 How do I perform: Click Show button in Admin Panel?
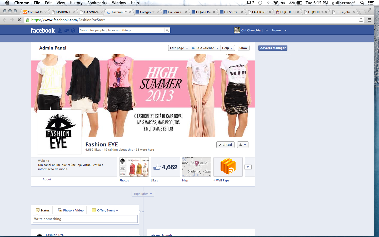point(243,48)
